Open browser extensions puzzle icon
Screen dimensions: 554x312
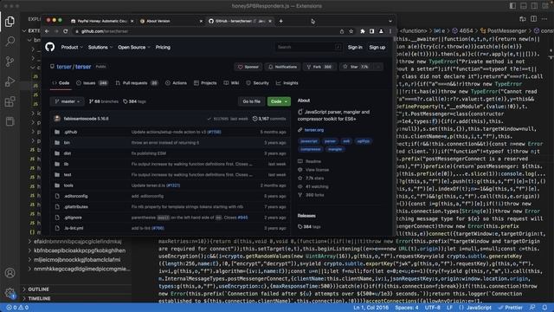pos(363,31)
